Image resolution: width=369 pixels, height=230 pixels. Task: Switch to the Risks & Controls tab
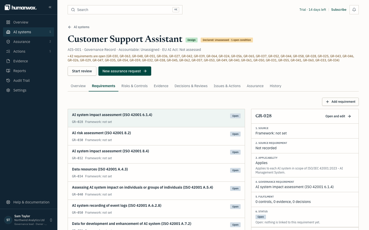pyautogui.click(x=135, y=86)
